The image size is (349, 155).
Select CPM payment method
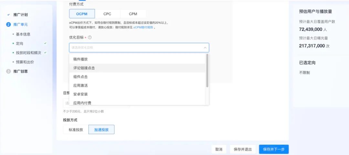(133, 14)
